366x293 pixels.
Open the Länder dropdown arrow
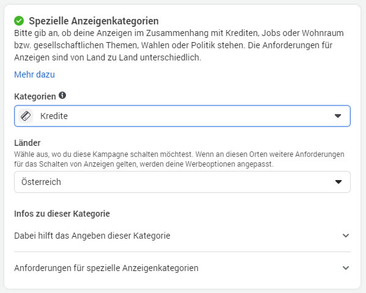[339, 182]
